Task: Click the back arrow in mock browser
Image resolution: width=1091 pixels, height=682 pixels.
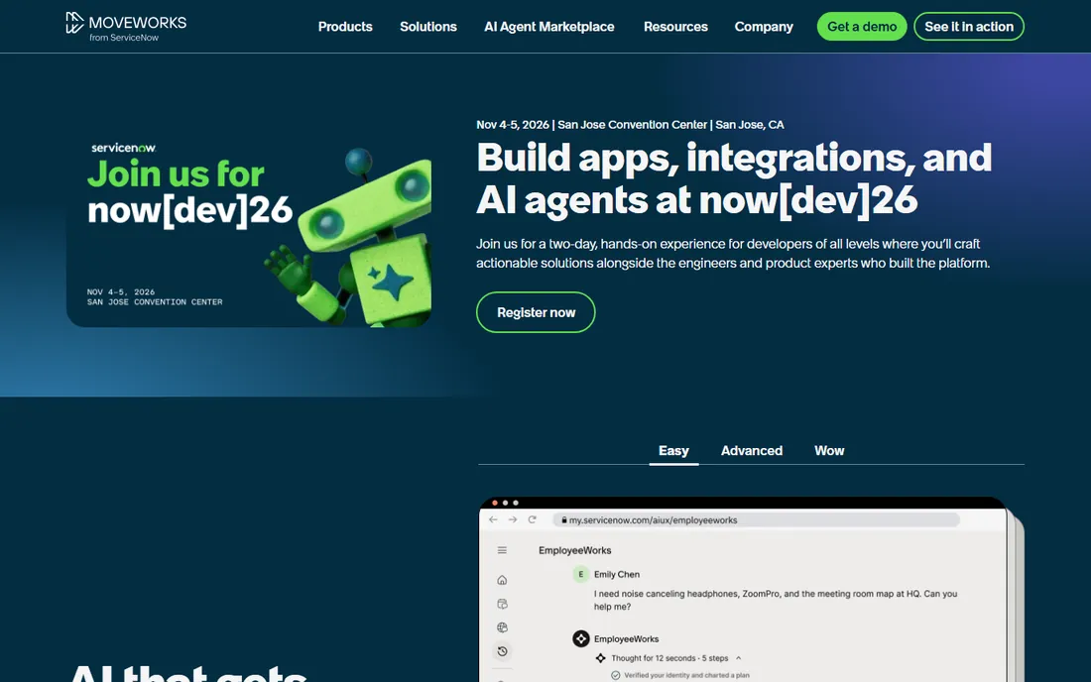Action: (493, 519)
